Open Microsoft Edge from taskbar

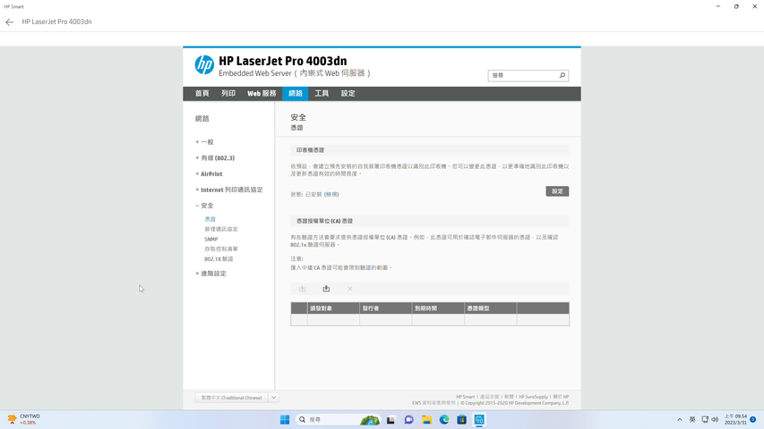444,420
